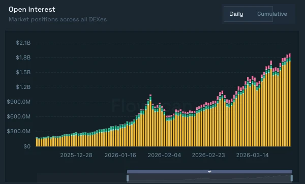This screenshot has height=184, width=305.
Task: Switch to the Cumulative view
Action: coord(272,14)
